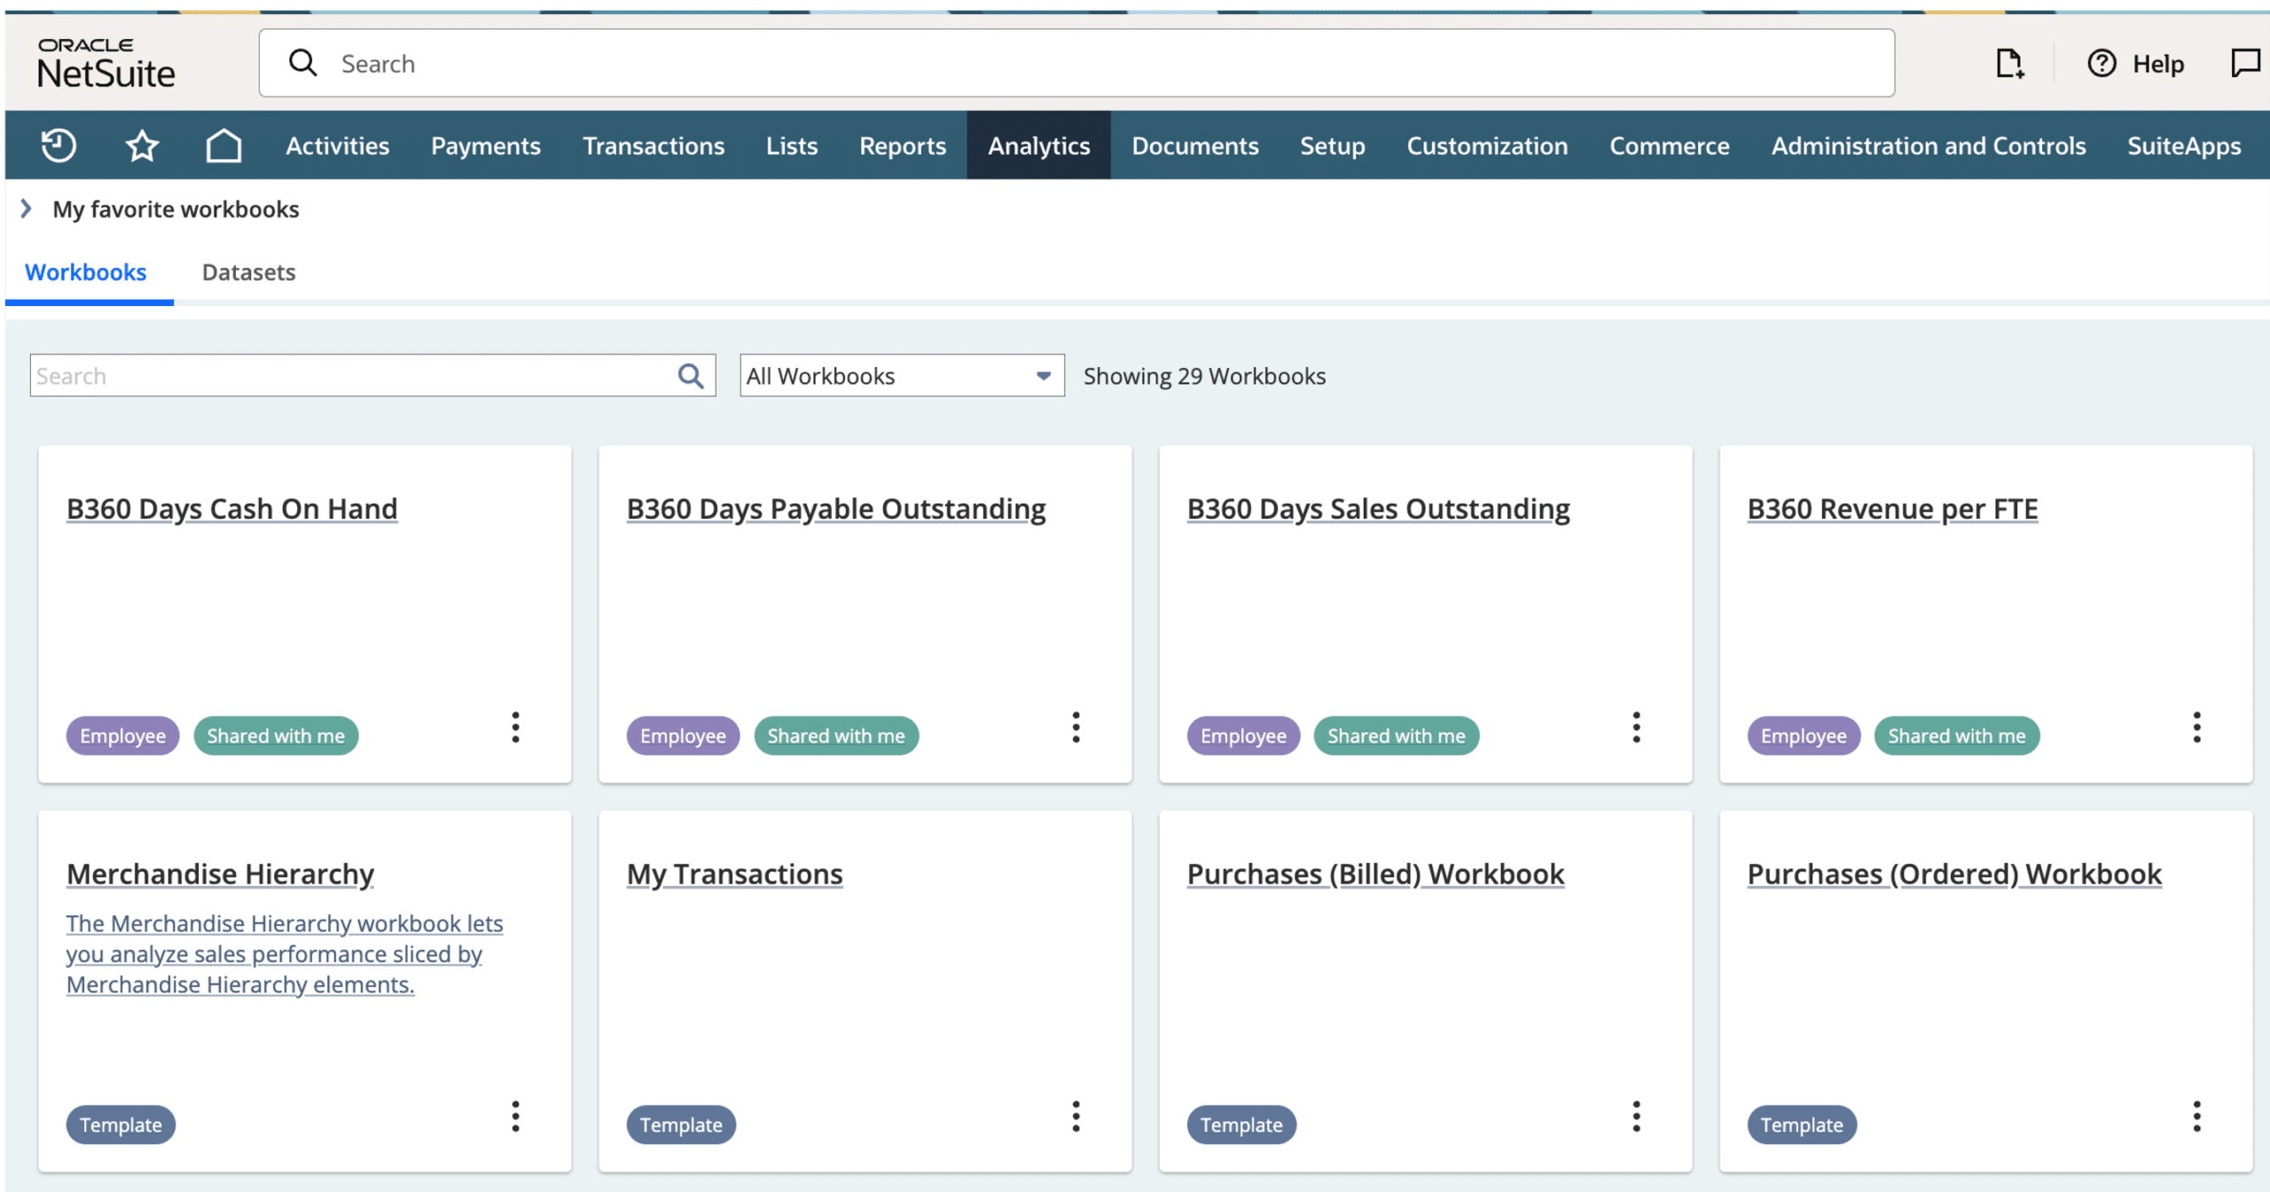
Task: Open the Setup menu
Action: click(x=1332, y=145)
